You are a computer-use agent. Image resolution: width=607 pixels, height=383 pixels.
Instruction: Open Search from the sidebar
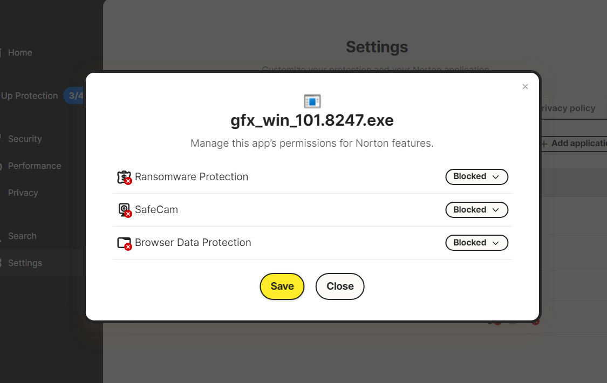22,236
